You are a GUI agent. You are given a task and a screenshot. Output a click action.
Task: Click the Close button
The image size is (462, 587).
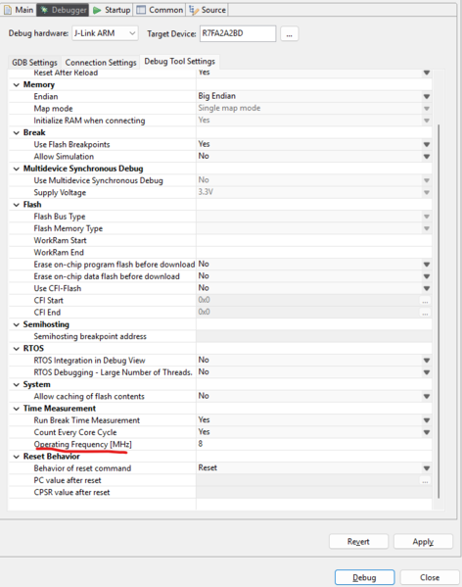point(430,577)
